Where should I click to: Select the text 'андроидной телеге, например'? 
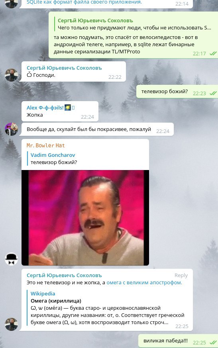tap(93, 44)
